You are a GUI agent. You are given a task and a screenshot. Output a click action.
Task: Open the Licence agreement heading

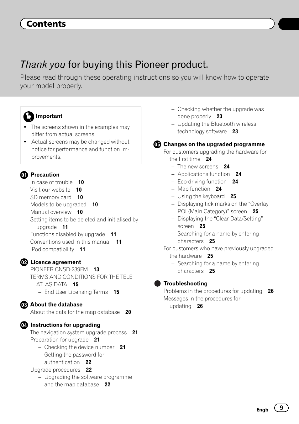click(55, 262)
